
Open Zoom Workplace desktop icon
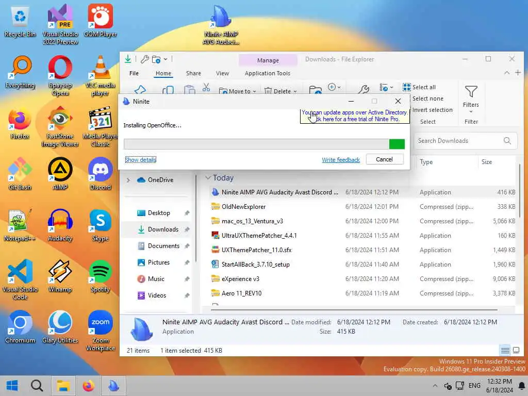100,331
